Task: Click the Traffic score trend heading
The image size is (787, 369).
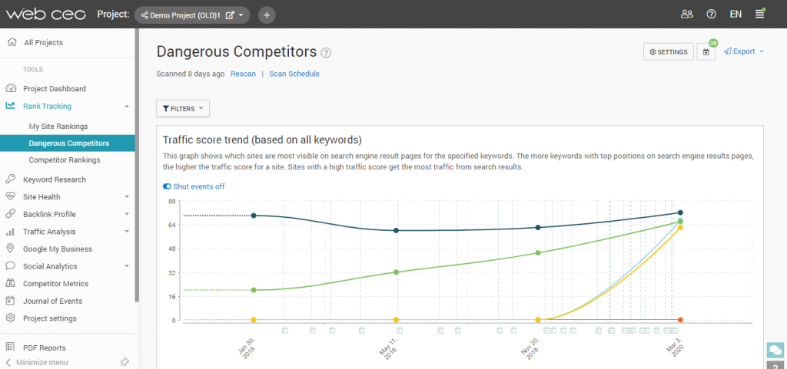Action: [x=263, y=139]
